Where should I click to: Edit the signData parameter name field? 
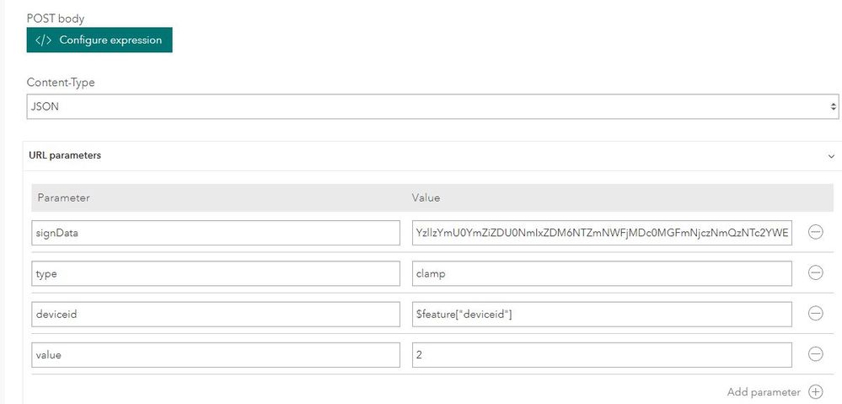point(216,233)
